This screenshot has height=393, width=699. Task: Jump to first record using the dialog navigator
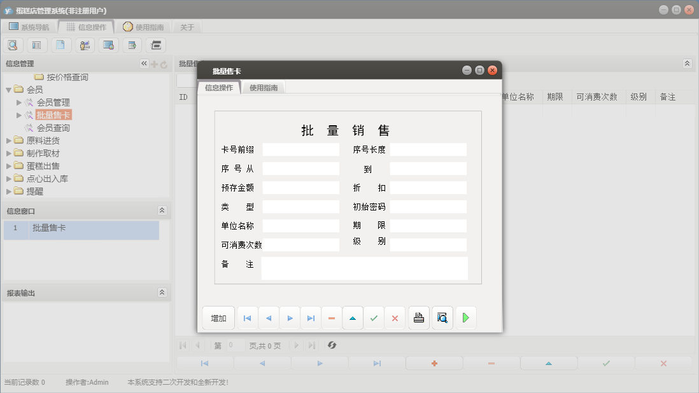point(247,318)
